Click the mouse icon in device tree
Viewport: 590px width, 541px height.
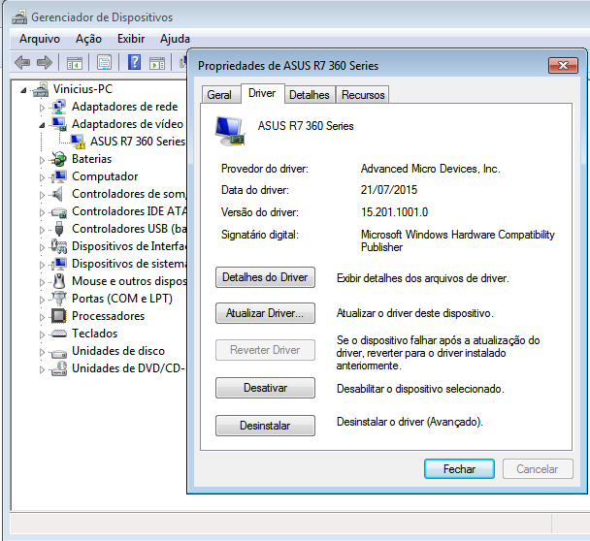(x=59, y=281)
